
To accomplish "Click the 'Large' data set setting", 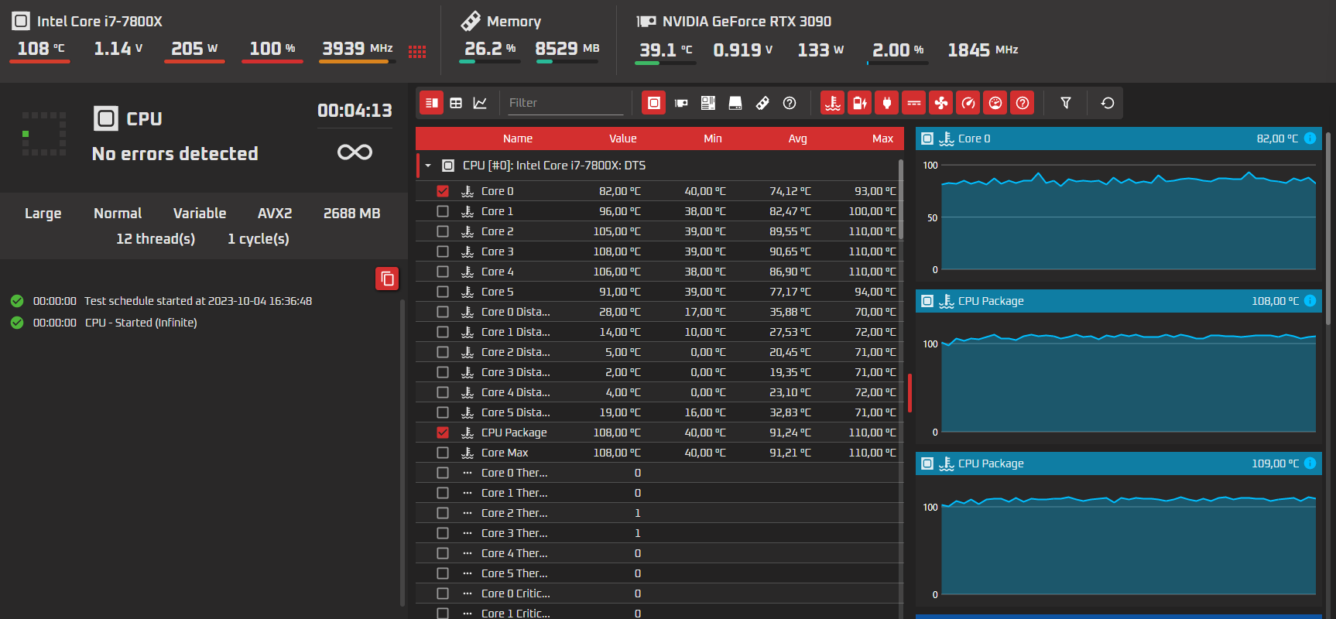I will 43,214.
